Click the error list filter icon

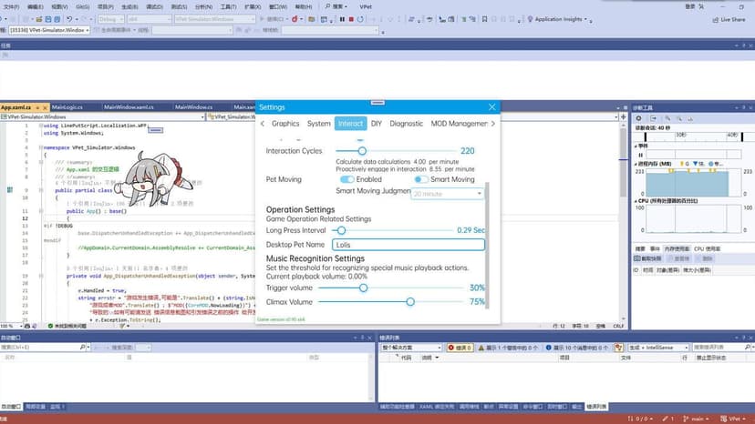[619, 347]
